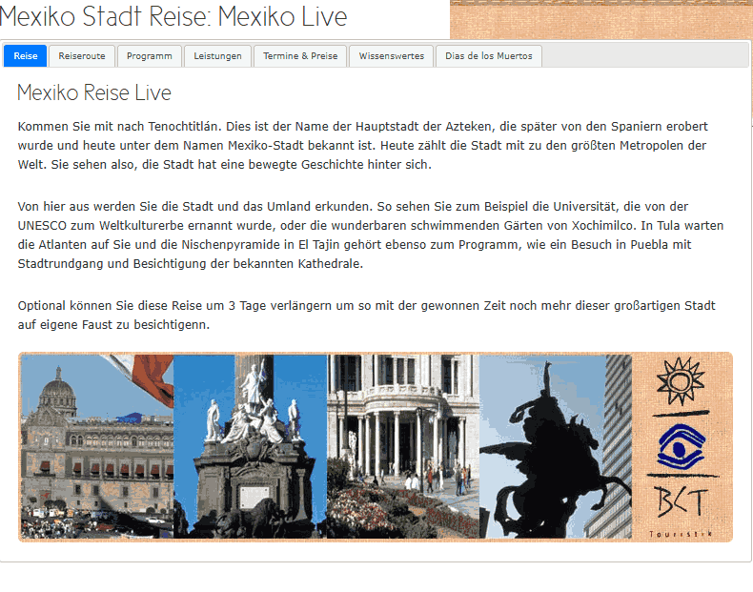This screenshot has height=592, width=753.
Task: Select the Reise tab
Action: (25, 55)
